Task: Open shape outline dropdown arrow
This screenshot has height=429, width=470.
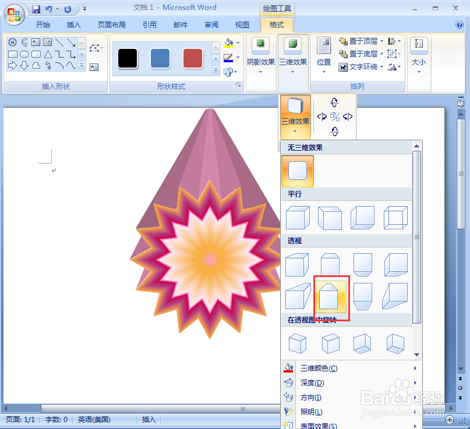Action: pos(238,58)
